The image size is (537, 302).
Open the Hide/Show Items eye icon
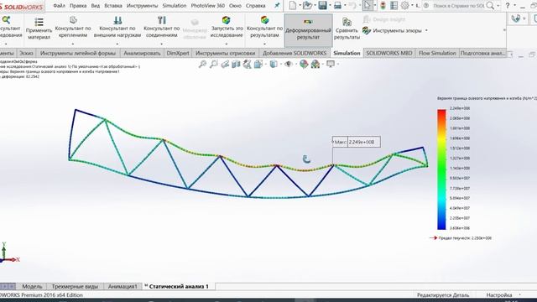tap(289, 64)
